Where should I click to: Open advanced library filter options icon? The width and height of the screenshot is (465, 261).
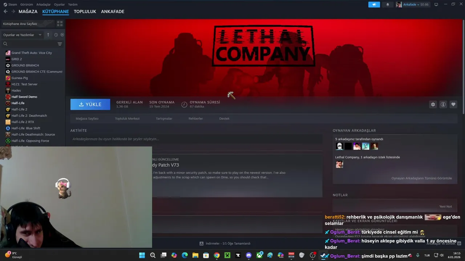pos(60,44)
